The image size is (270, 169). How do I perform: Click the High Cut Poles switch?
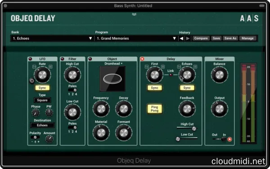(x=72, y=90)
